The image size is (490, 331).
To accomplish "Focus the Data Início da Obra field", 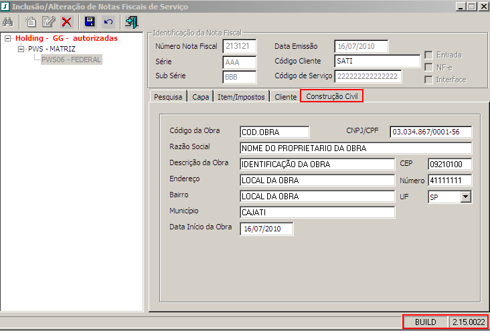I will pos(266,229).
